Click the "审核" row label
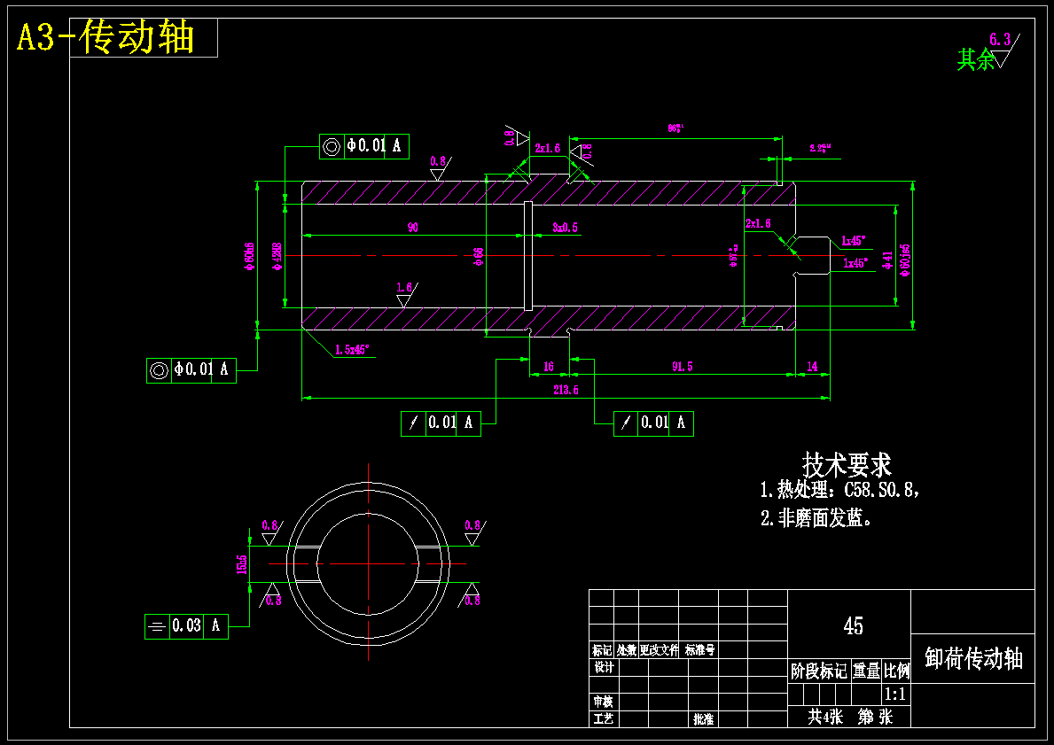1054x745 pixels. (x=603, y=702)
